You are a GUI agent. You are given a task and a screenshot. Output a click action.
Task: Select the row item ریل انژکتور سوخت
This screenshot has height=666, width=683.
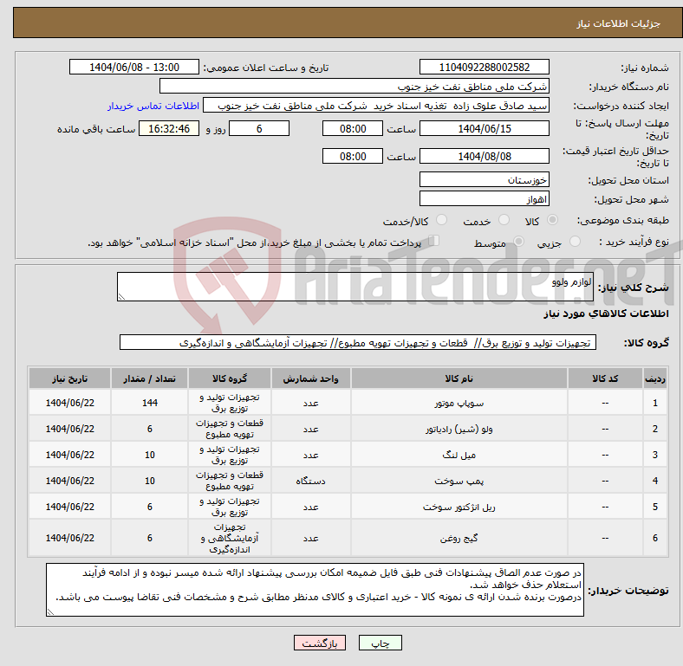point(459,508)
